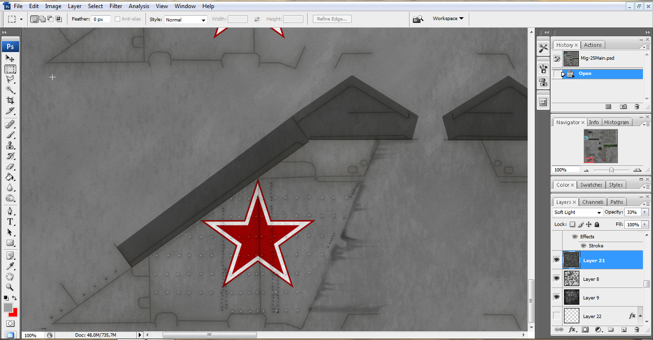Select the Crop tool

[x=10, y=100]
